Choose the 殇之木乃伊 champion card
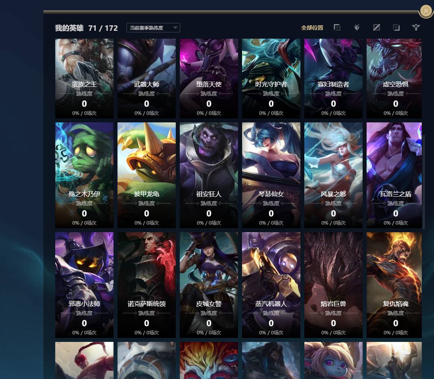This screenshot has height=379, width=434. pyautogui.click(x=84, y=175)
